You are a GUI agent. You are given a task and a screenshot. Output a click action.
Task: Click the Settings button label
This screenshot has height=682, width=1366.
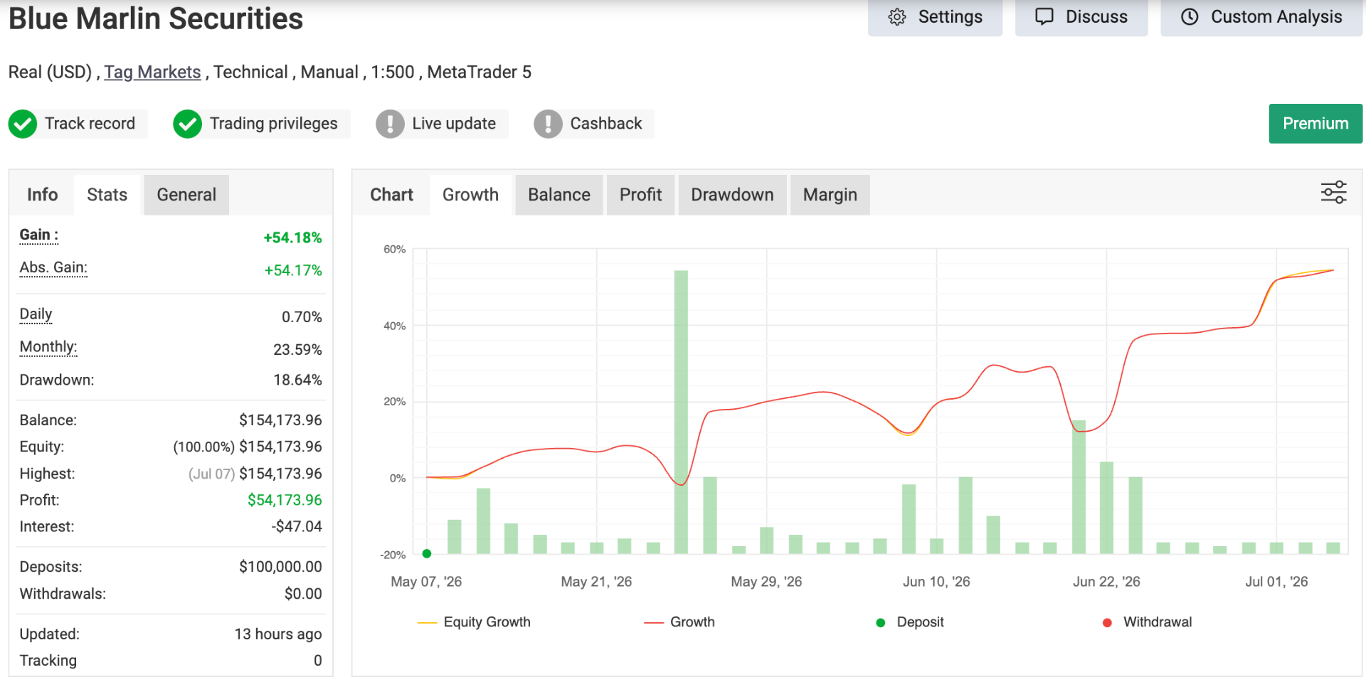[950, 17]
